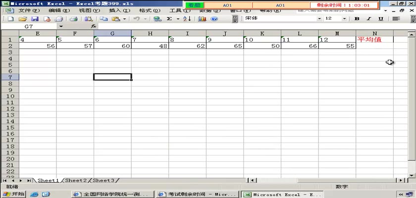
Task: Select cell E2 containing 56
Action: click(x=38, y=46)
